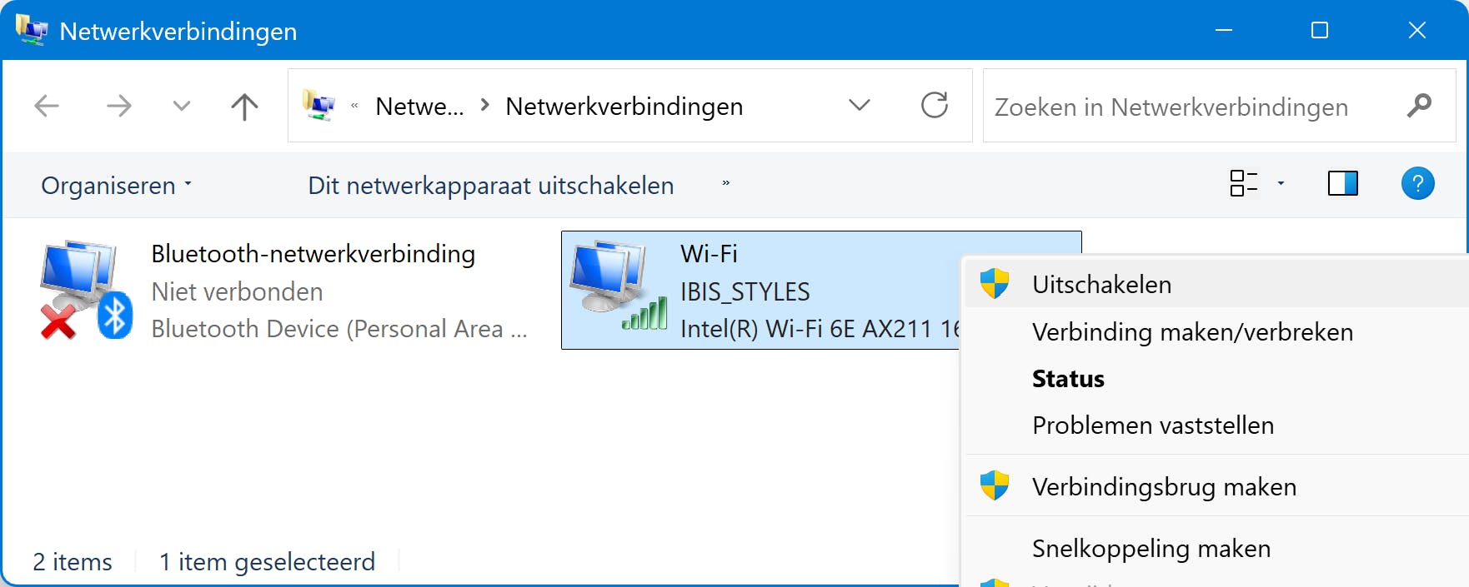Click the change view layout icon

(x=1243, y=183)
